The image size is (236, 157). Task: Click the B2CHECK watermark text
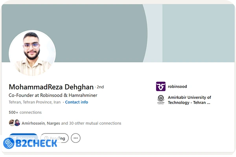click(x=37, y=143)
